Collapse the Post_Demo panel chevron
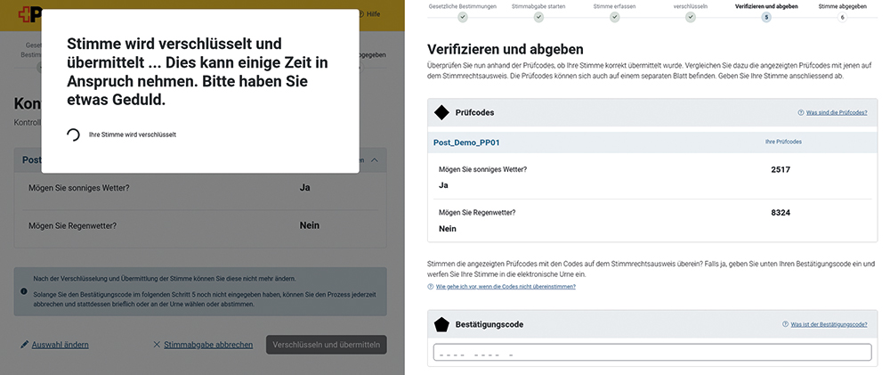Viewport: 890px width, 375px height. (x=374, y=160)
